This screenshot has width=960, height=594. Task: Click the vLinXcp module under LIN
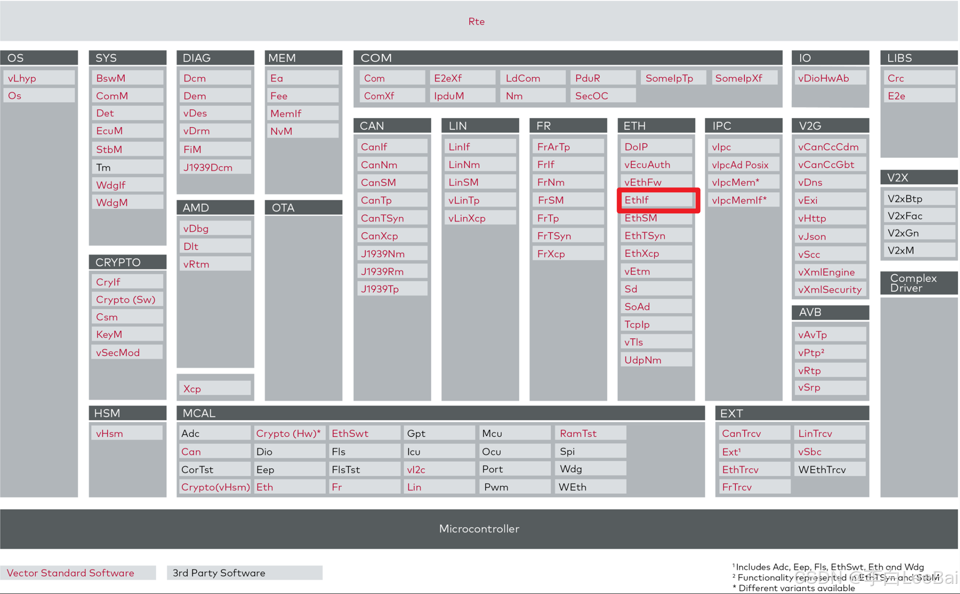480,218
